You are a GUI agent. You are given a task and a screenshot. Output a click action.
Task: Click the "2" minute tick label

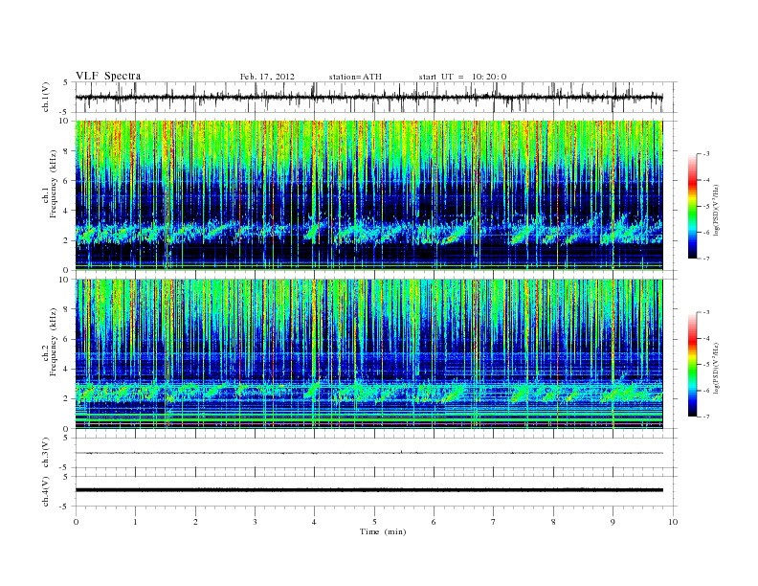pyautogui.click(x=195, y=522)
